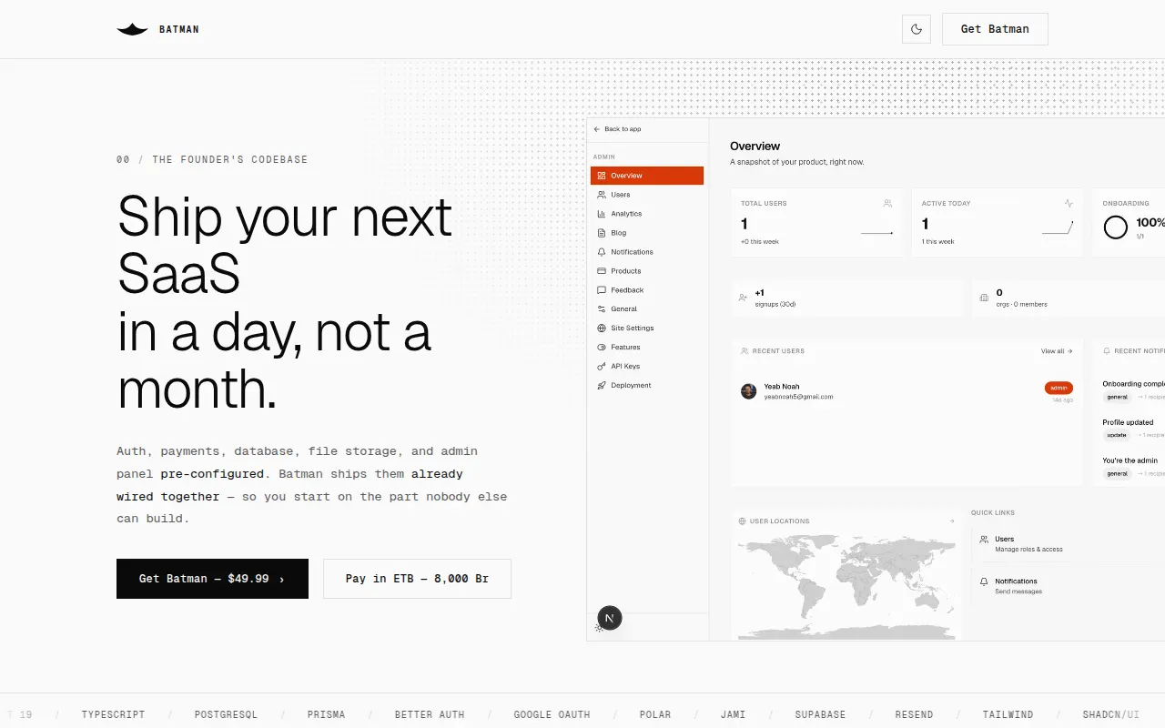
Task: Click Get Batman – $49.99 button
Action: [212, 579]
